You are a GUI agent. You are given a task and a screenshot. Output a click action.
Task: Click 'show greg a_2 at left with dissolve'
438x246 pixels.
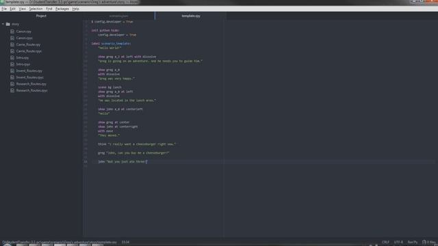pyautogui.click(x=127, y=57)
